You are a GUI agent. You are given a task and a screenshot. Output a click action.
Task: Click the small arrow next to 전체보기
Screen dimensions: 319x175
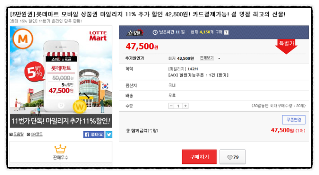[x=219, y=58]
